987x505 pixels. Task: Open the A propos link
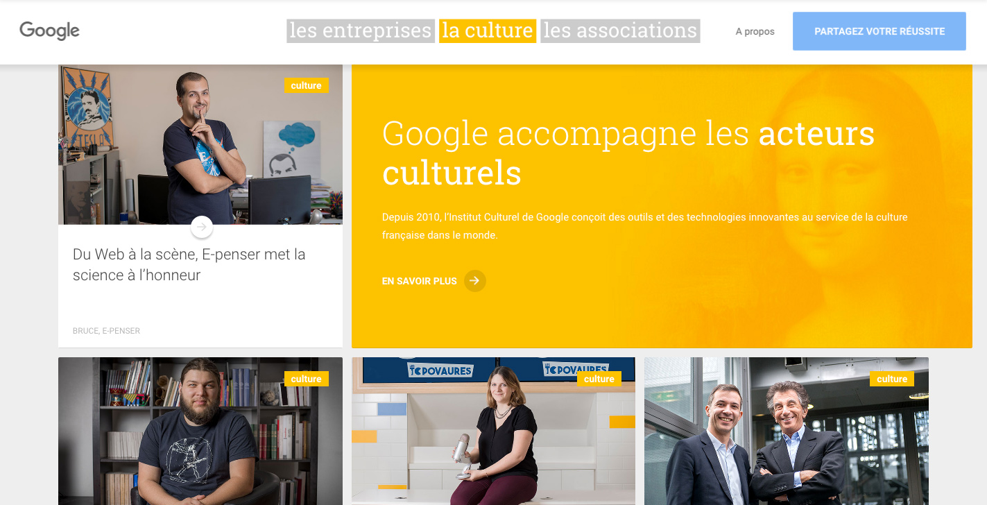click(x=755, y=31)
